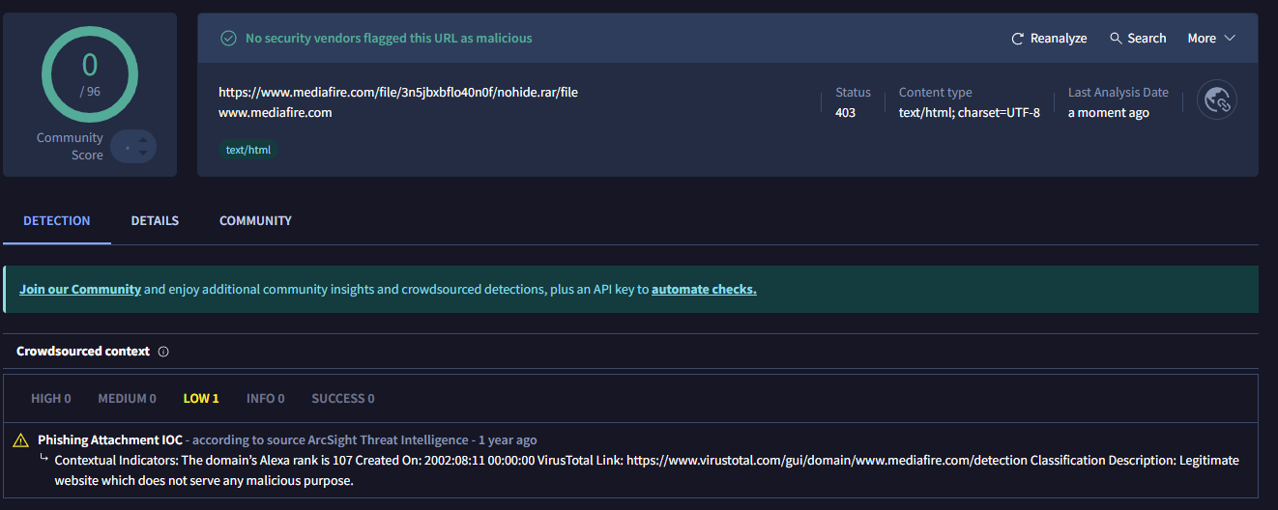This screenshot has height=510, width=1278.
Task: Switch to the DETECTION tab
Action: click(57, 221)
